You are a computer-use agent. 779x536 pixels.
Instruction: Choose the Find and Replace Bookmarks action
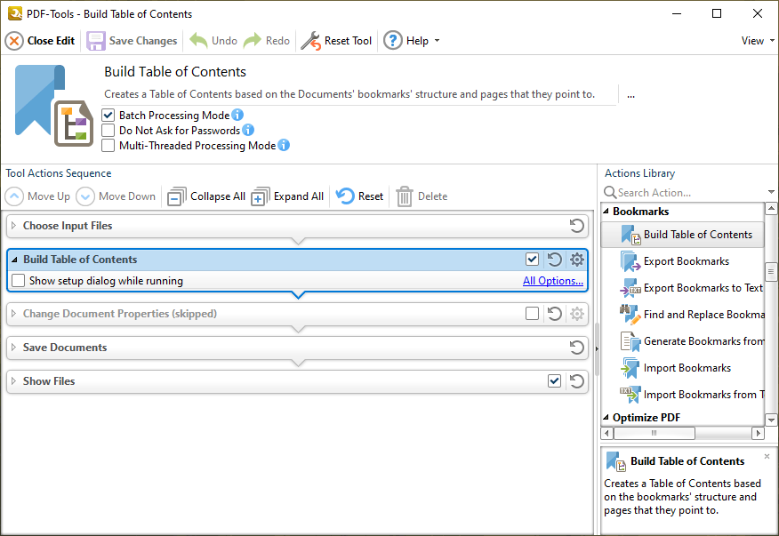tap(694, 315)
